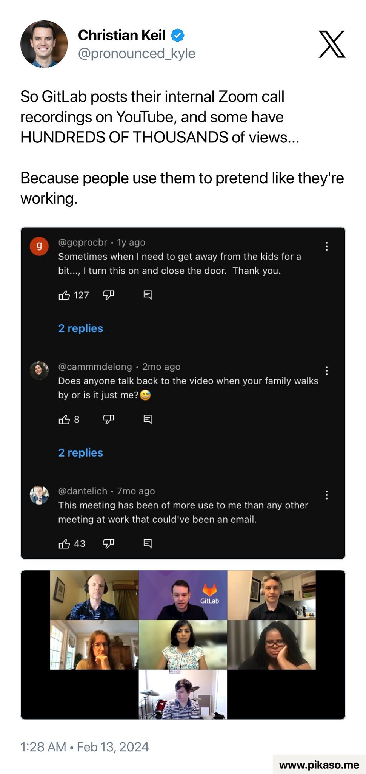The width and height of the screenshot is (366, 774).
Task: Open Christian Keil's profile picture
Action: pos(44,44)
